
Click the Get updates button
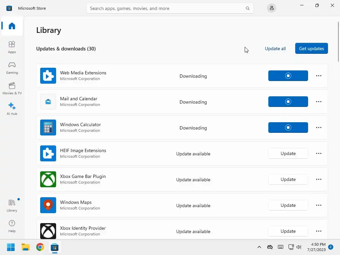pos(311,48)
